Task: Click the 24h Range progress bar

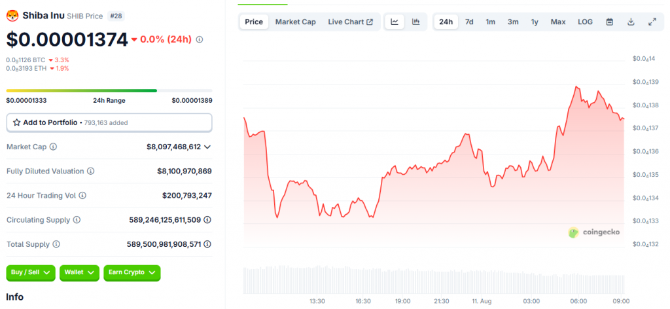Action: coord(109,90)
